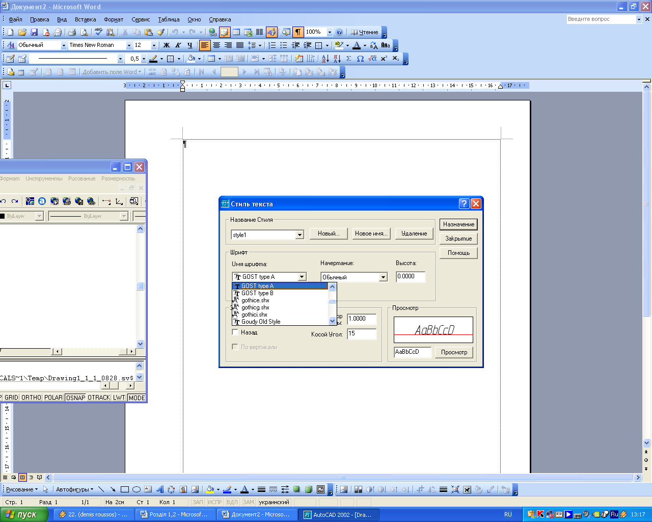Image resolution: width=652 pixels, height=522 pixels.
Task: Click the Decrease Indent icon
Action: [x=295, y=45]
